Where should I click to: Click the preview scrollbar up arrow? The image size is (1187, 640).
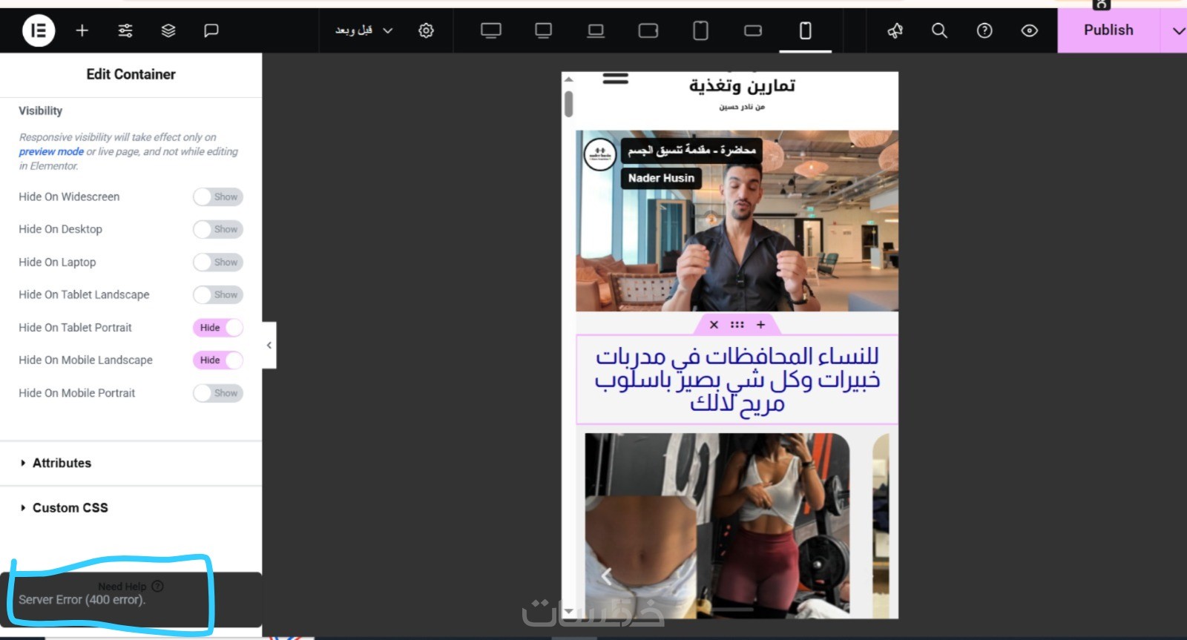[x=568, y=79]
